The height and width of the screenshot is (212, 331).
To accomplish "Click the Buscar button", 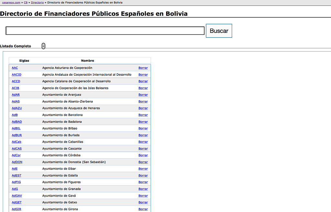I will tap(219, 31).
